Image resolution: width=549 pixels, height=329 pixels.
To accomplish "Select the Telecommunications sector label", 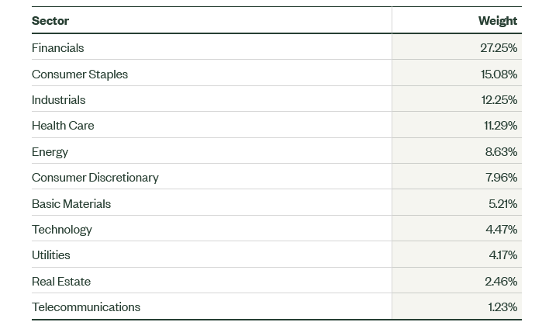I will [x=86, y=307].
